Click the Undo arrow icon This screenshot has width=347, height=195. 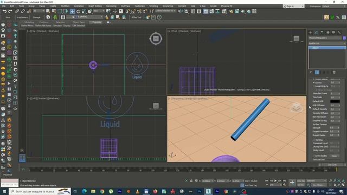coord(4,11)
